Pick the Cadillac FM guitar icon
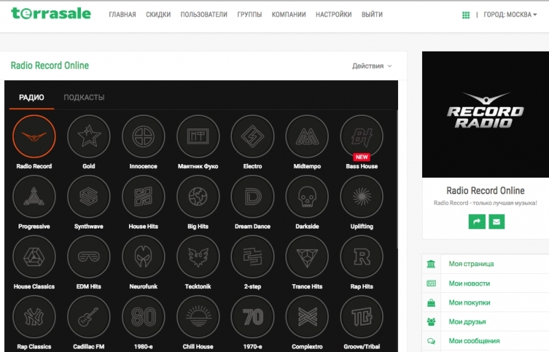549x352 pixels. (x=89, y=317)
